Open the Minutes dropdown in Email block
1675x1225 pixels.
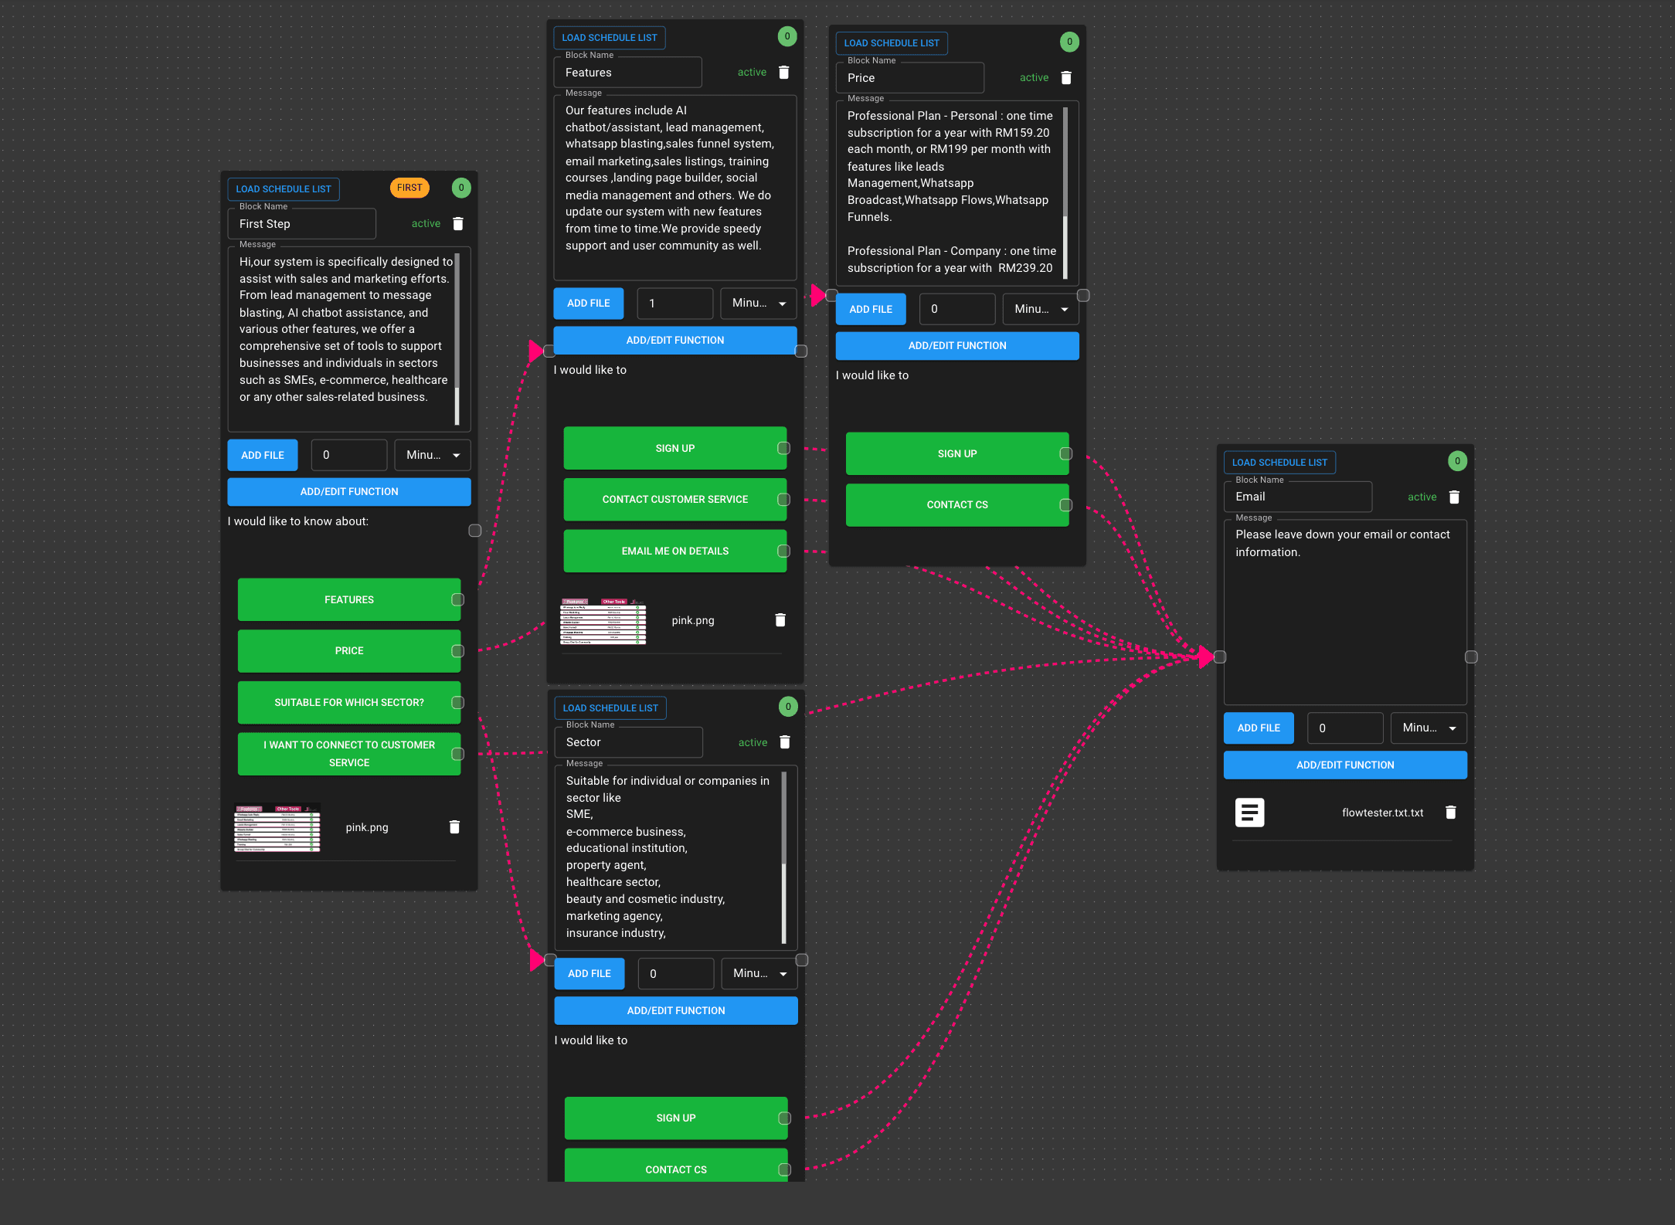point(1429,728)
